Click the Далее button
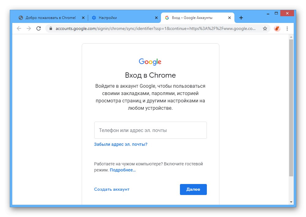The height and width of the screenshot is (217, 306). pyautogui.click(x=193, y=189)
